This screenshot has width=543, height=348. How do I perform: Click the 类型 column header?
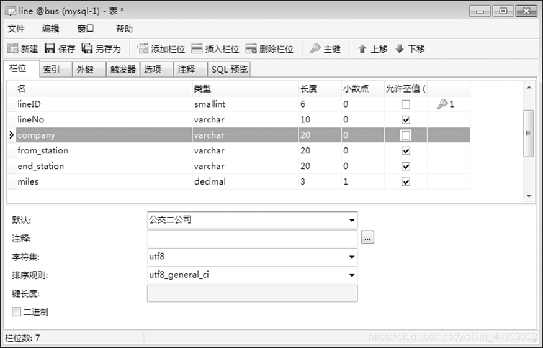click(245, 89)
